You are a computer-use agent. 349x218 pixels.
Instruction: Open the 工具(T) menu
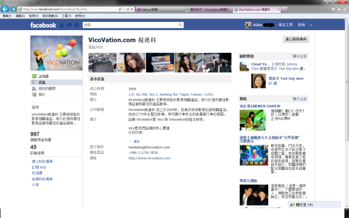click(67, 16)
